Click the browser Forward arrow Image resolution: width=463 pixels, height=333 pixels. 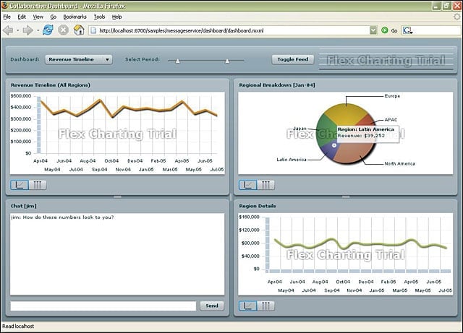[27, 30]
